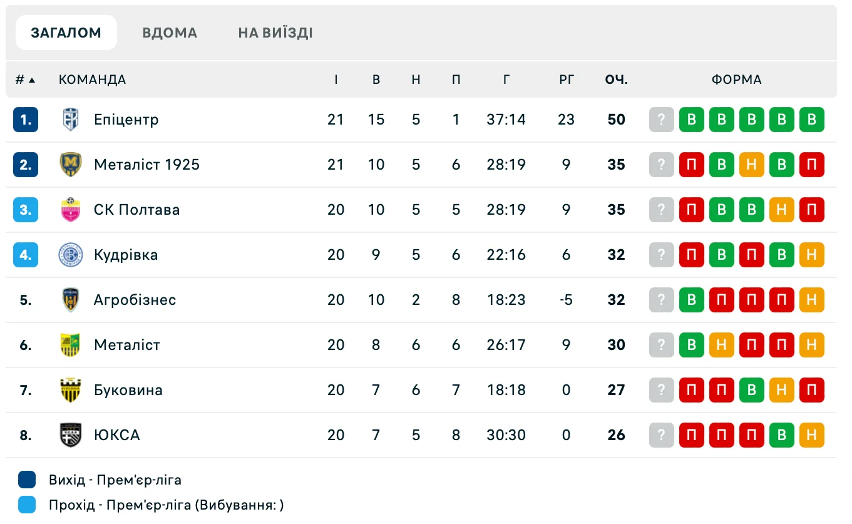Select the Агробізнес team badge
This screenshot has height=524, width=852.
71,300
